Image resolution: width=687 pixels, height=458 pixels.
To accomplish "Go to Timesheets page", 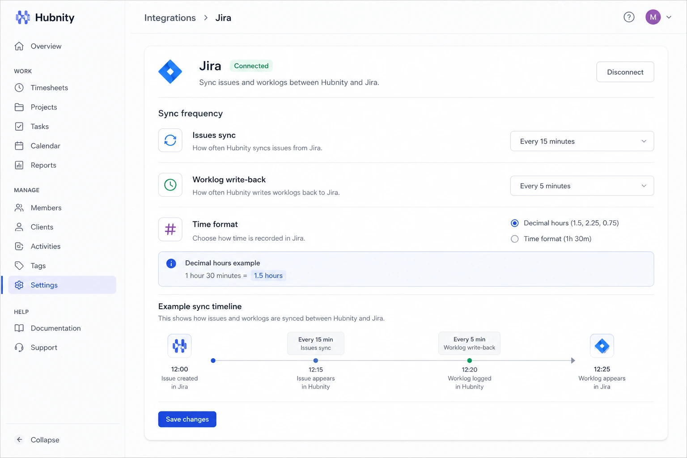I will 62,88.
